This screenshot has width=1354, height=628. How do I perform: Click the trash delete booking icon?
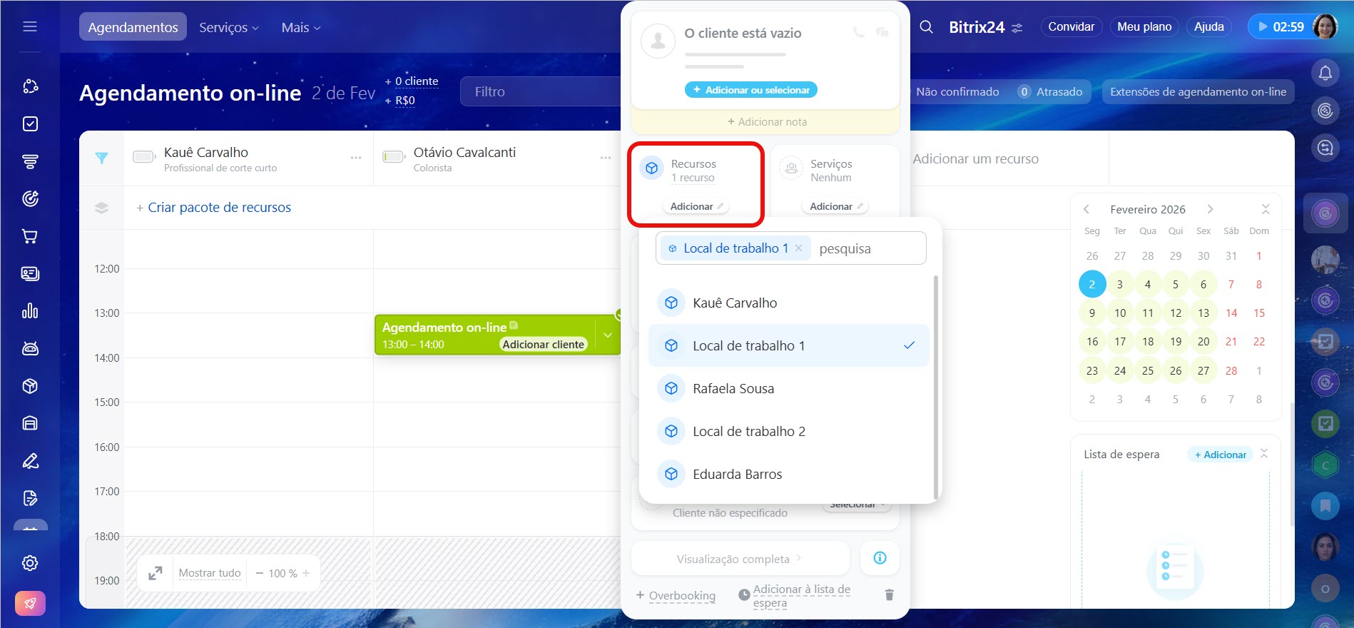(889, 595)
